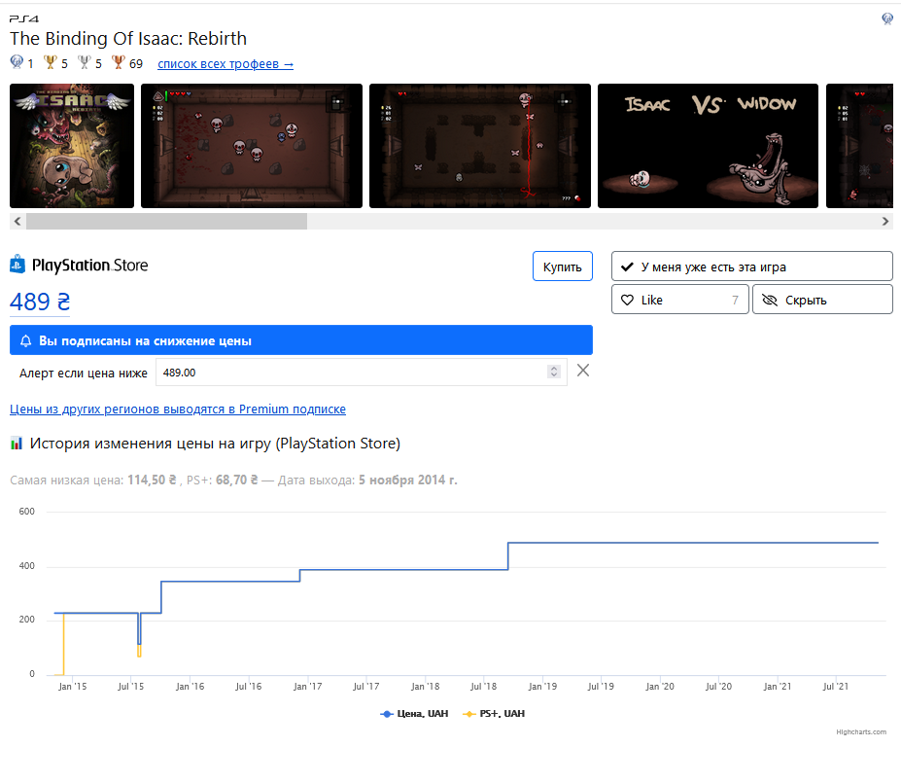
Task: Click the 'Jul '21' label on chart axis
Action: (x=836, y=687)
